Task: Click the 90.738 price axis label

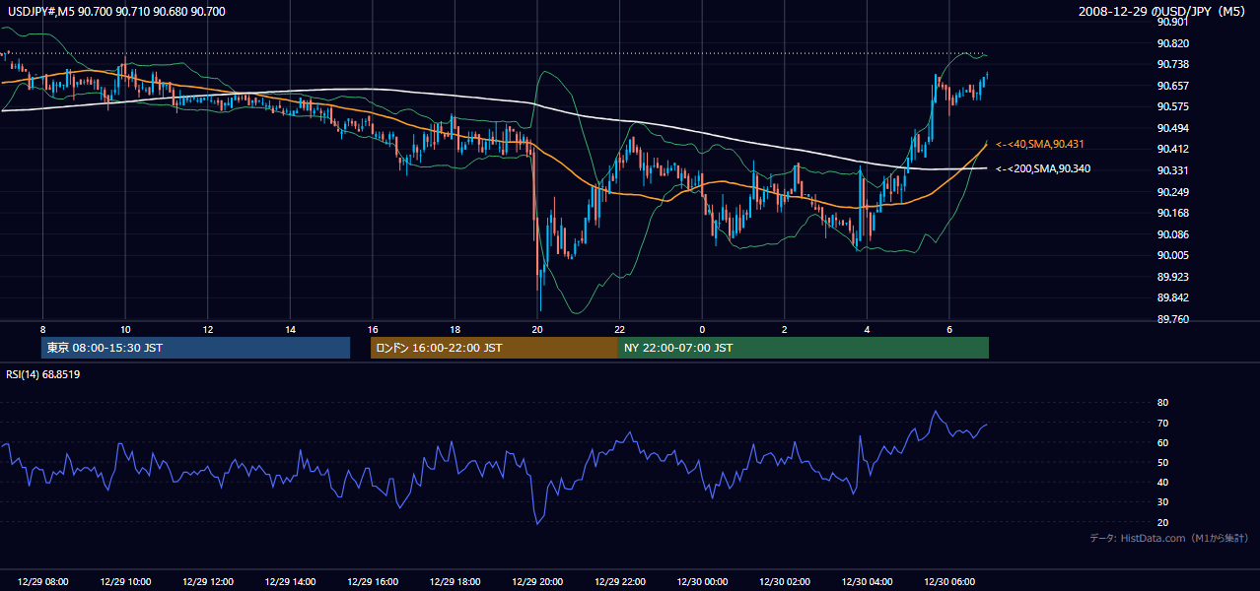Action: pyautogui.click(x=1173, y=64)
